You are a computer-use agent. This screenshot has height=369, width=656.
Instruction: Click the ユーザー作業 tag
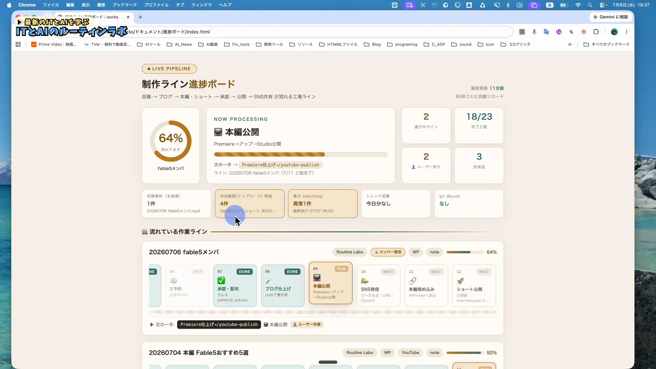click(x=307, y=325)
